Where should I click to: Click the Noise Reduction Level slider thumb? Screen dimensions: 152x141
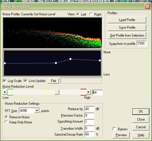pos(57,92)
